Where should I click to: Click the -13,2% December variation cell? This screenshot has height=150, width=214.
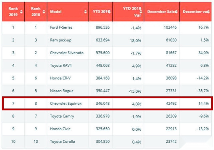(x=203, y=129)
